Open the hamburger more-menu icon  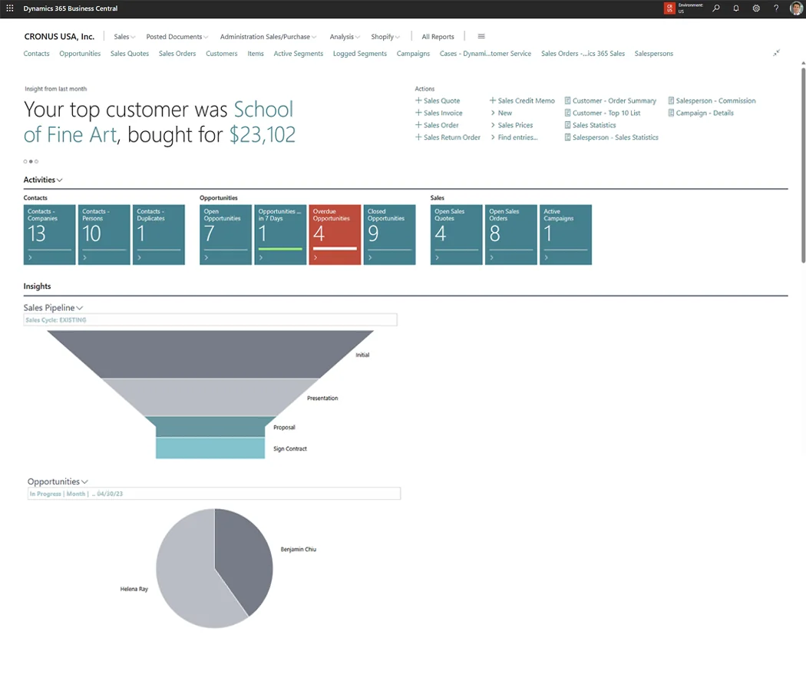point(481,37)
